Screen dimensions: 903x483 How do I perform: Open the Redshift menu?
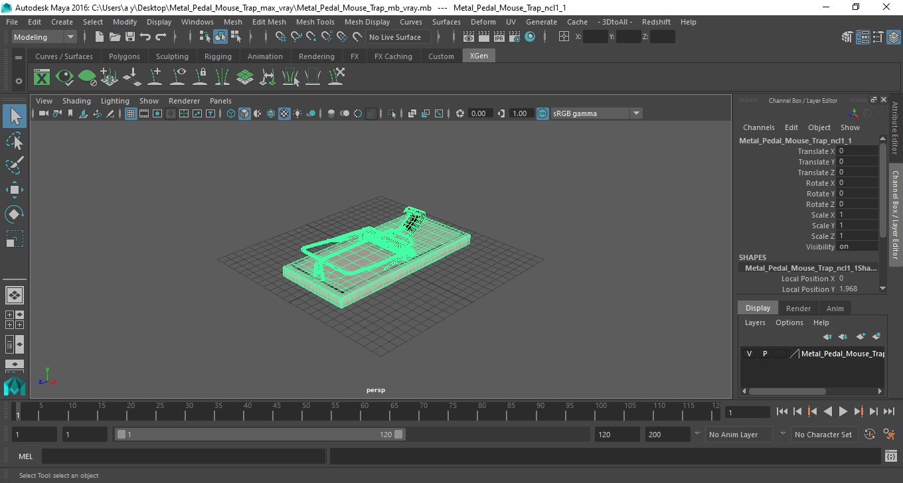pyautogui.click(x=657, y=22)
